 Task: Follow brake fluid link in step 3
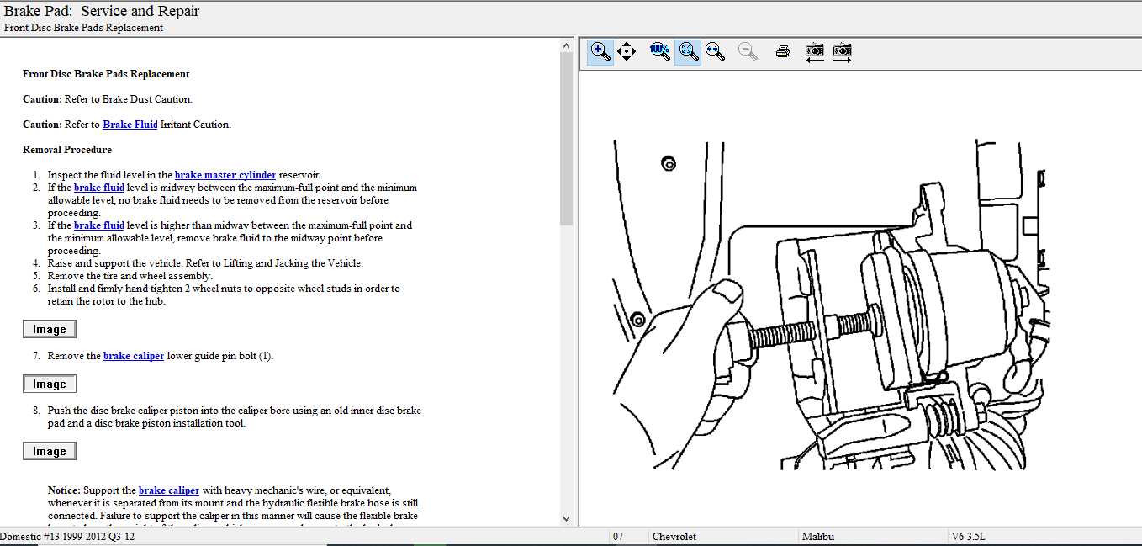pos(99,225)
